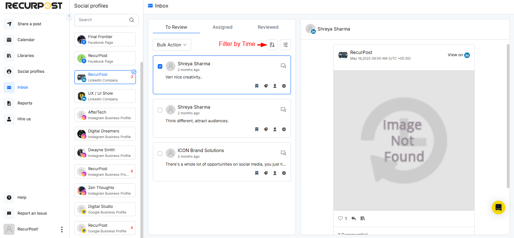Mark 'Veri nice creativity' message as reviewed
The height and width of the screenshot is (238, 514).
point(284,86)
